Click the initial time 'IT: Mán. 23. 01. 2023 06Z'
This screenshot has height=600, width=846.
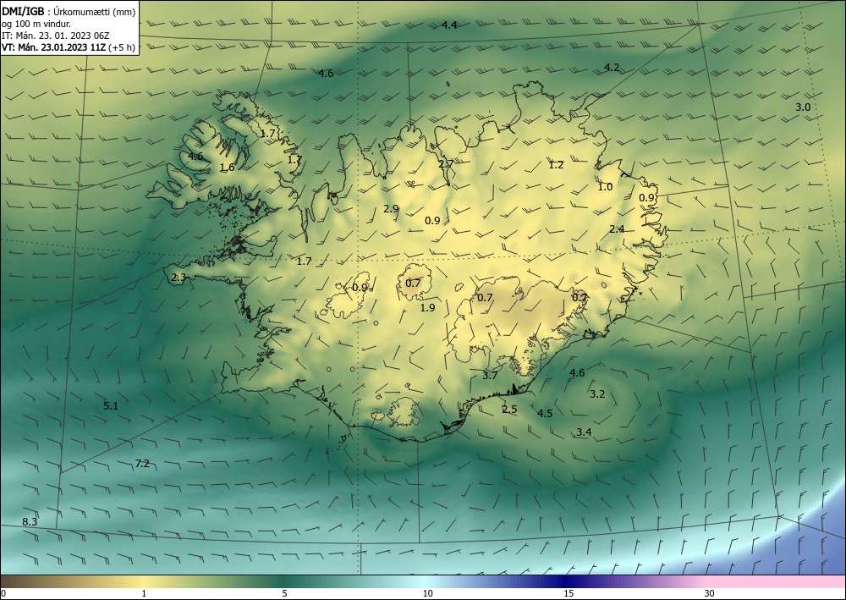click(x=56, y=36)
